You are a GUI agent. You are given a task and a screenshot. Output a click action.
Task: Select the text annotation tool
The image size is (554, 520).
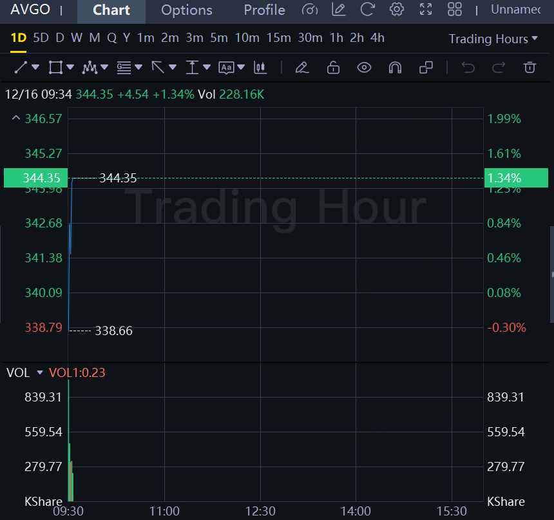[x=226, y=67]
